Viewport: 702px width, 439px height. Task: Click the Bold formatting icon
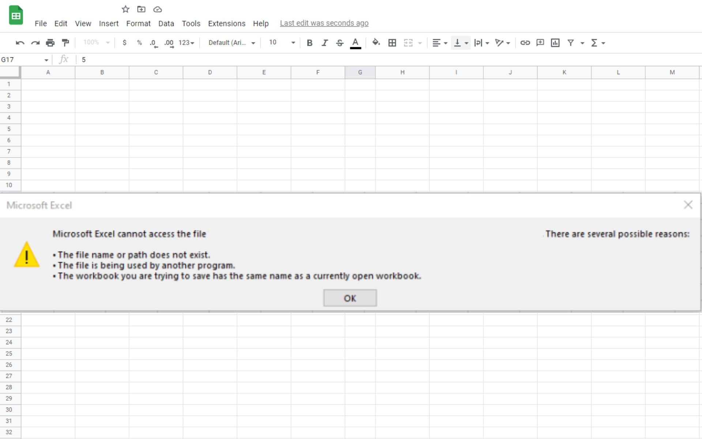pos(310,42)
